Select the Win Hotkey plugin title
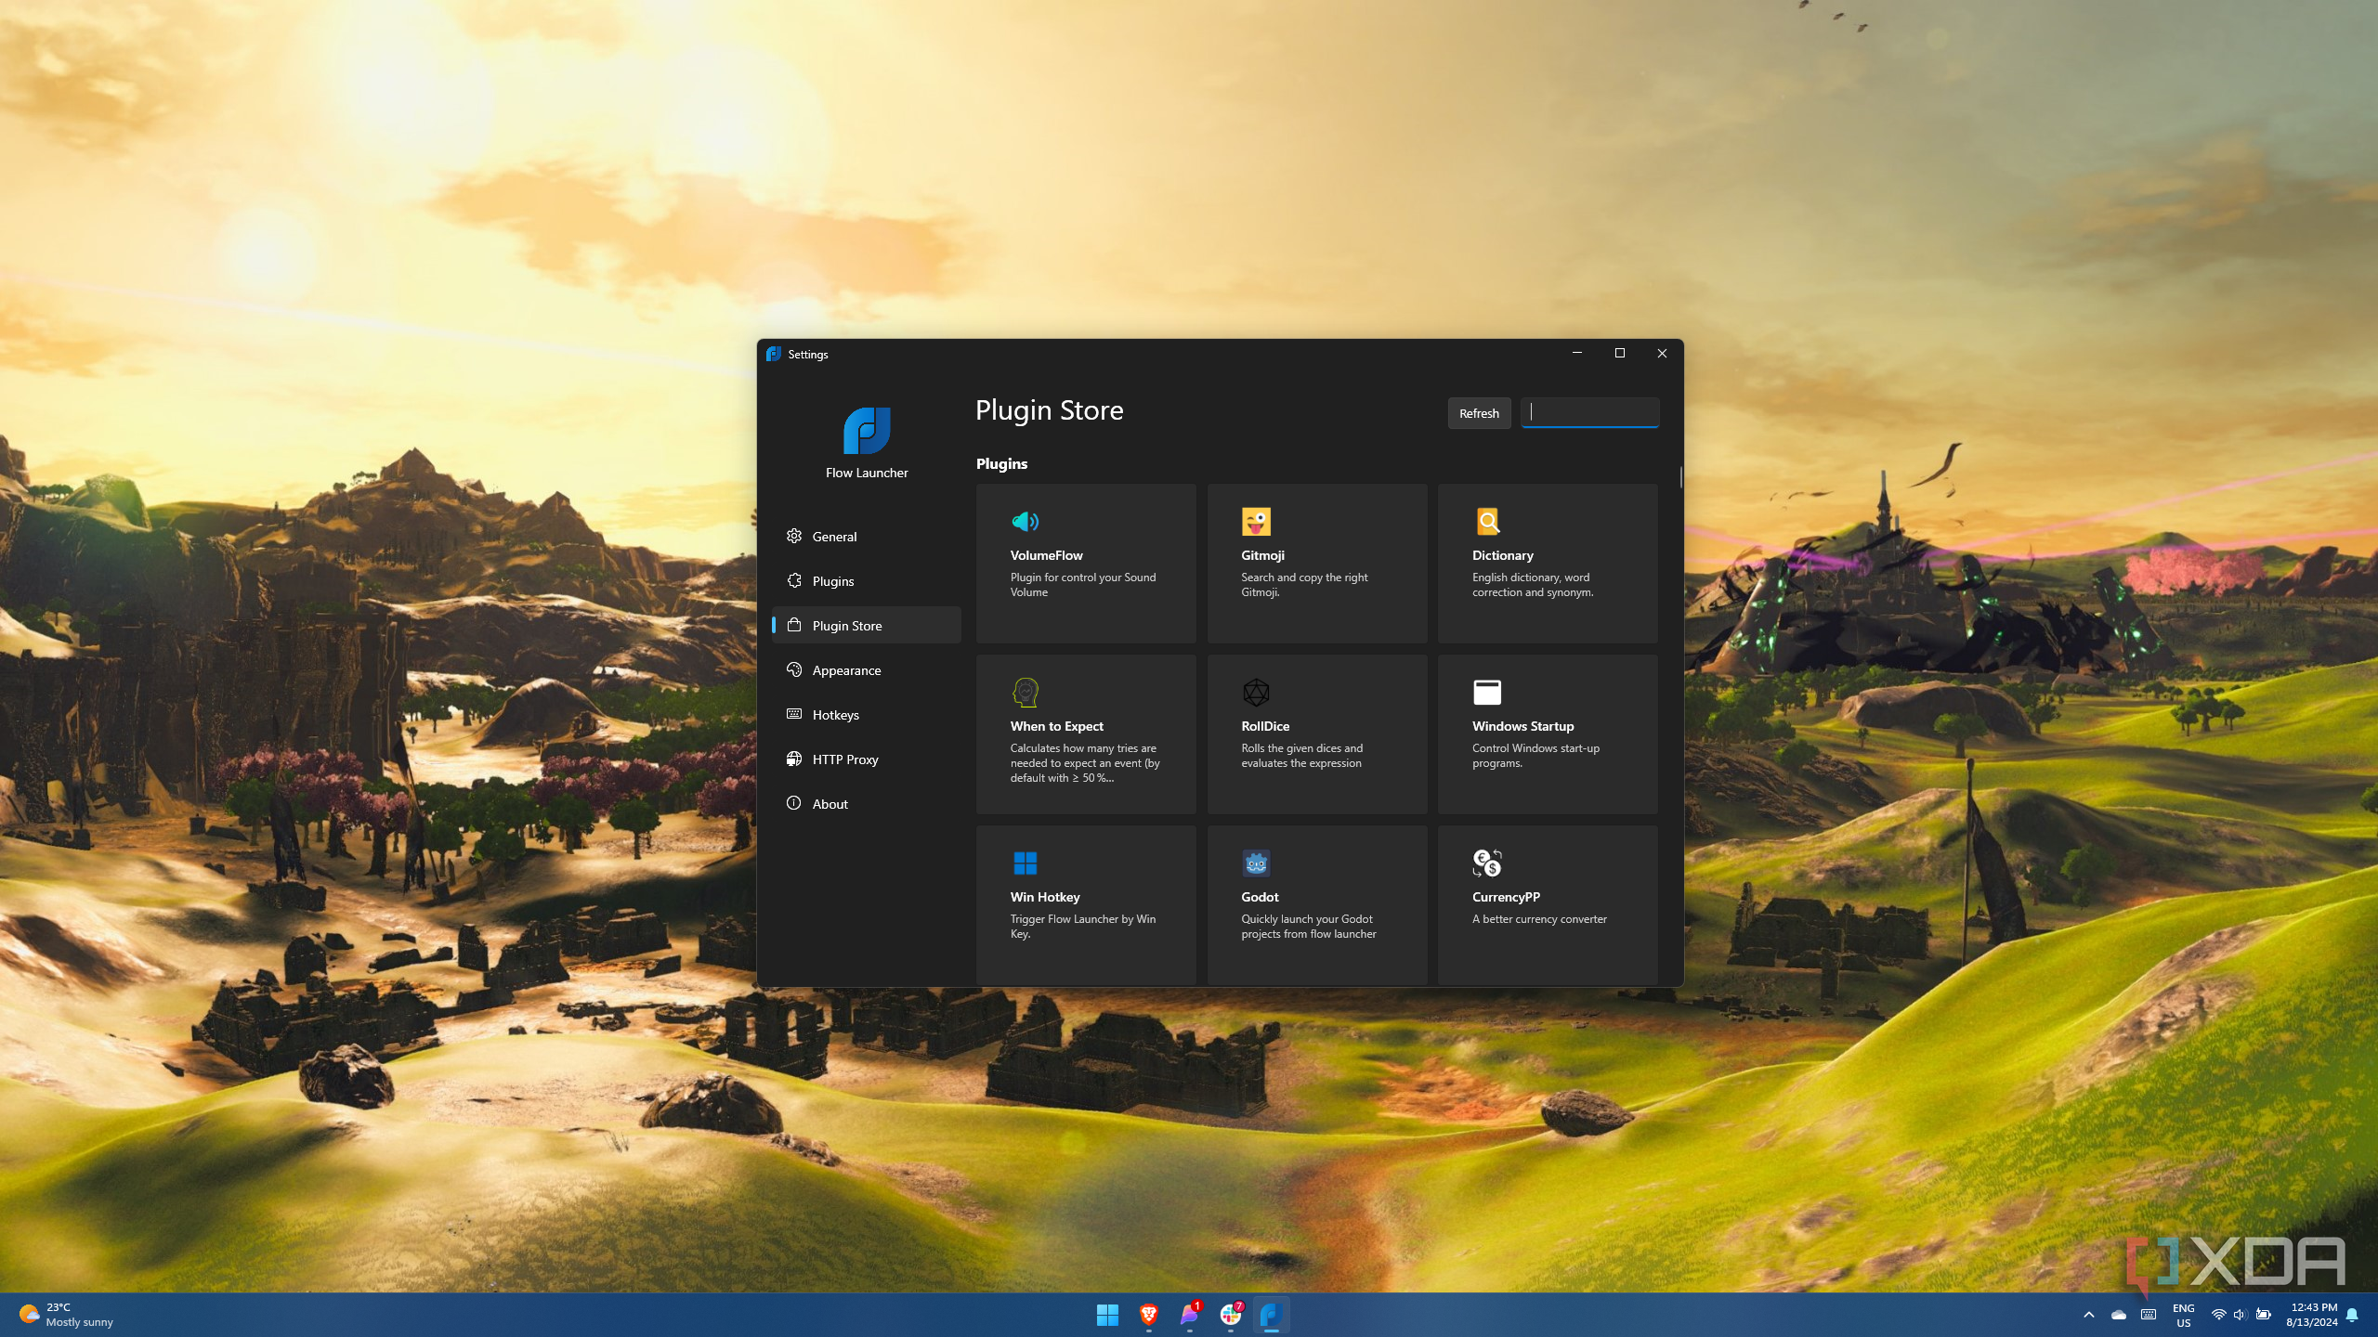Image resolution: width=2378 pixels, height=1337 pixels. click(1045, 897)
